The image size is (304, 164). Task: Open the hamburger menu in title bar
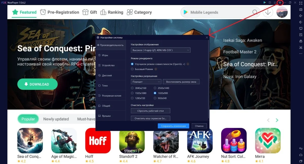[x=275, y=3]
